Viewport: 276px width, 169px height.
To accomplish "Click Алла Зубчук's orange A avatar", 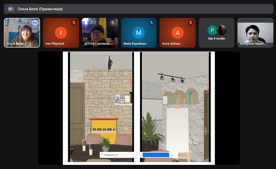I will 178,33.
